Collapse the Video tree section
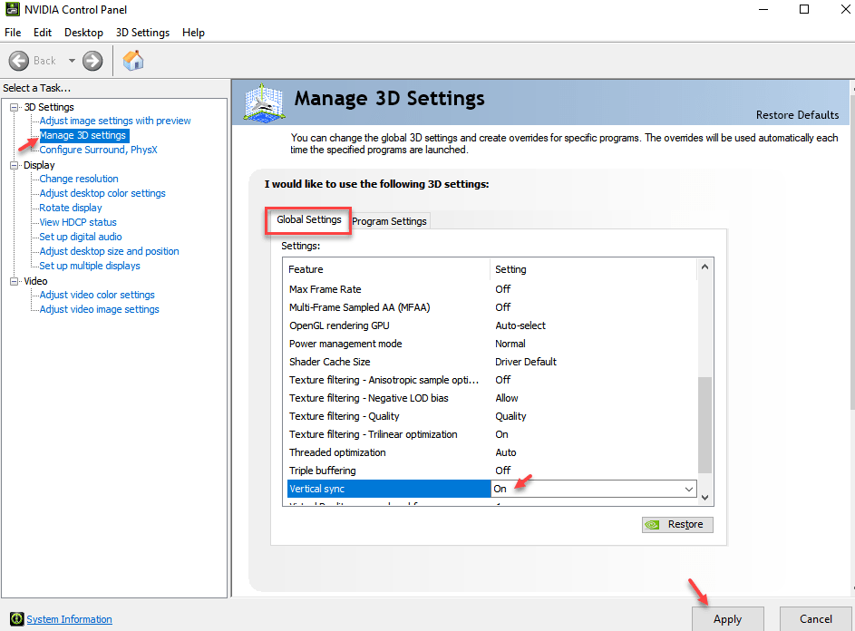 [14, 280]
